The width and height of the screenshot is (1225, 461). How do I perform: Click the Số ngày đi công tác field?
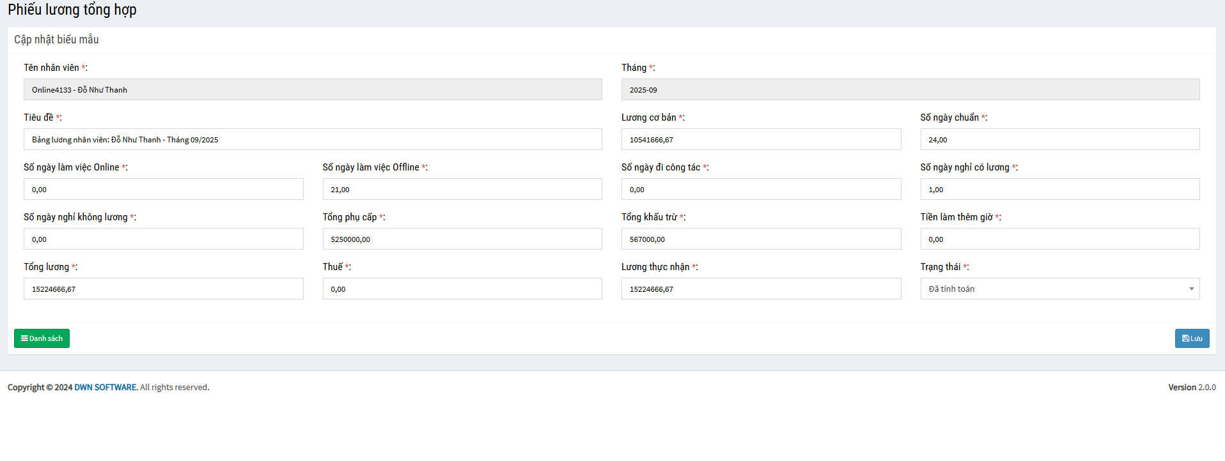[761, 189]
